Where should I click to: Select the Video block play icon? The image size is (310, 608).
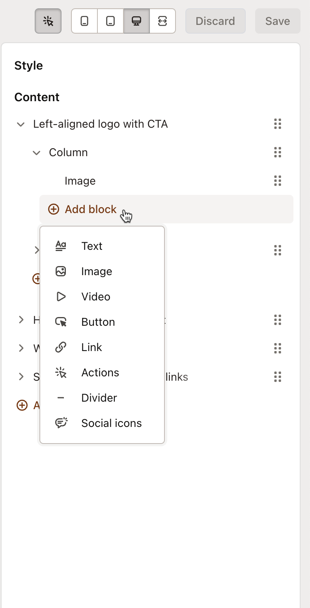coord(61,296)
